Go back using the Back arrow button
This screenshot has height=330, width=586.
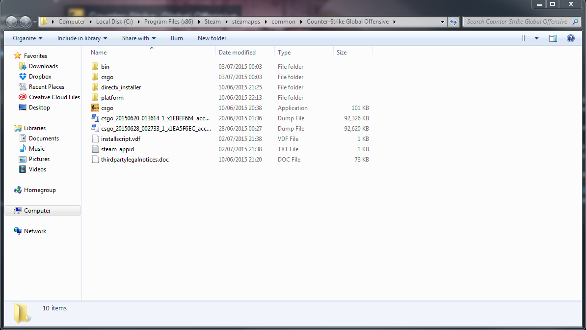pos(12,22)
